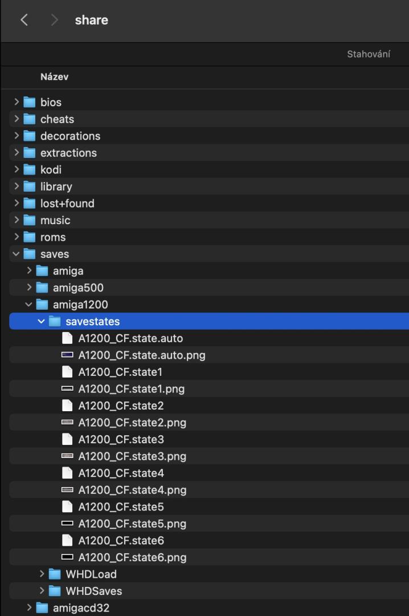Screen dimensions: 409x616
Task: Click the Stahování path label
Action: point(369,54)
